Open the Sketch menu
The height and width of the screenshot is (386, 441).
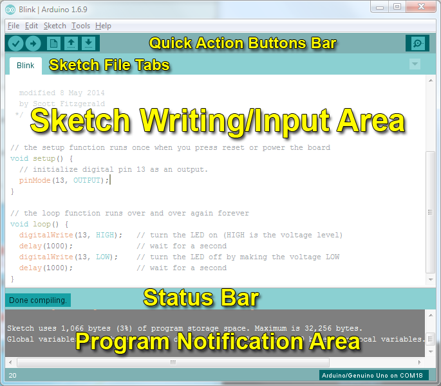[55, 26]
